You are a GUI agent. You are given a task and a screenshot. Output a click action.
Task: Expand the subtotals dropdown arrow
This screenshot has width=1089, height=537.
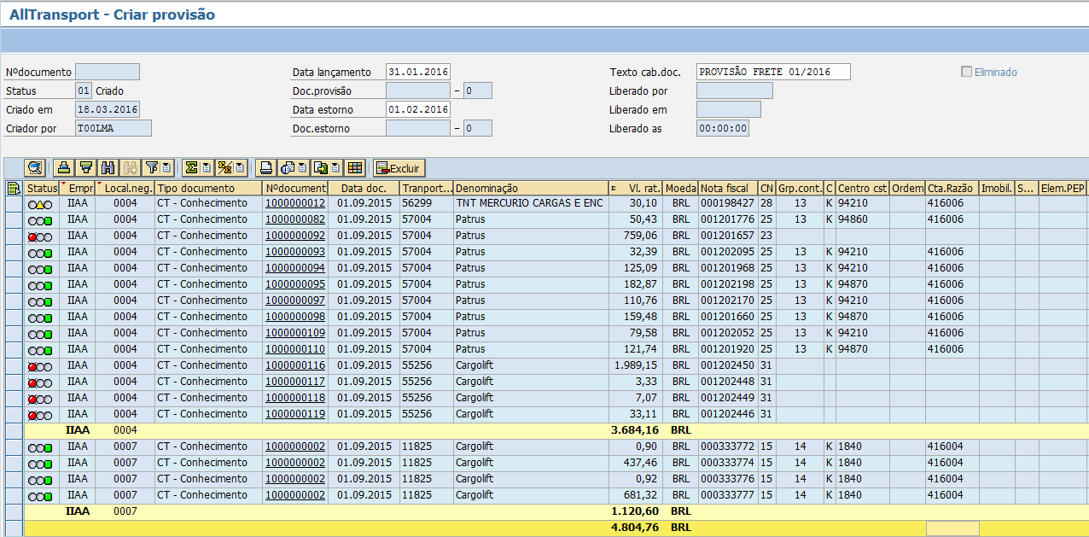point(241,168)
